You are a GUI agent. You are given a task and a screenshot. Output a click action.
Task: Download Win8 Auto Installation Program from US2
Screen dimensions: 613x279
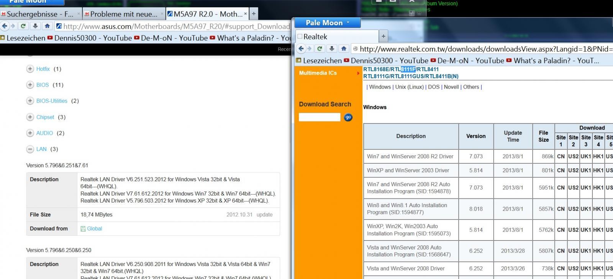573,209
